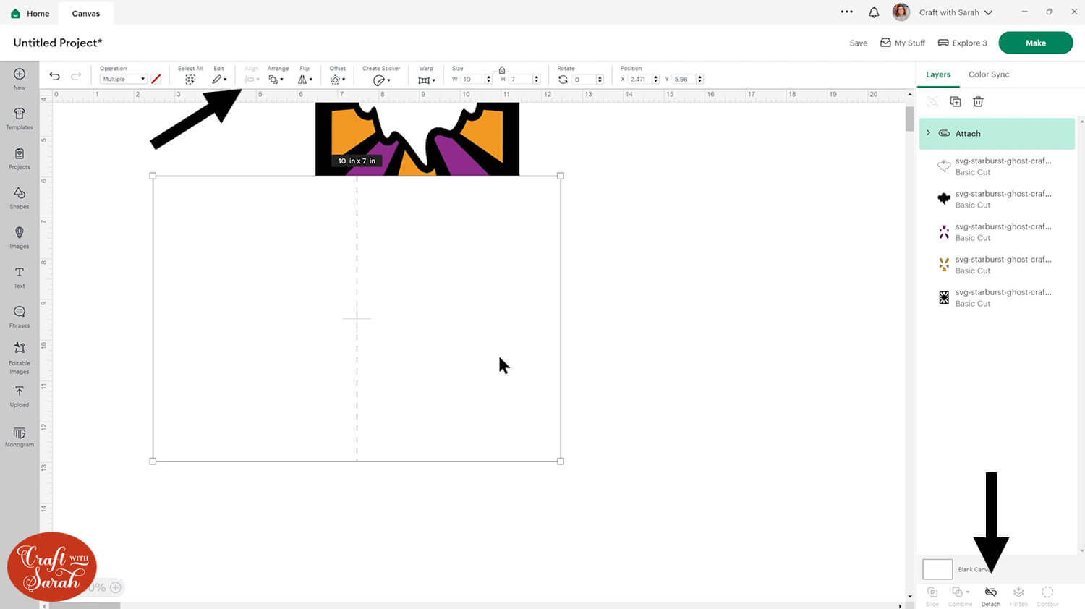This screenshot has height=609, width=1085.
Task: Select the Attach group row in Layers
Action: click(997, 134)
